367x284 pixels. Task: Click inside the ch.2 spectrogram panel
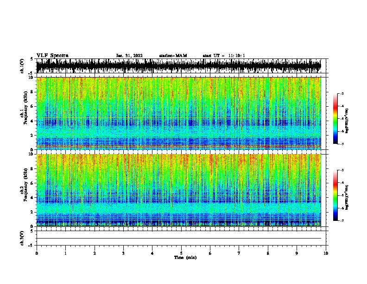(x=178, y=190)
